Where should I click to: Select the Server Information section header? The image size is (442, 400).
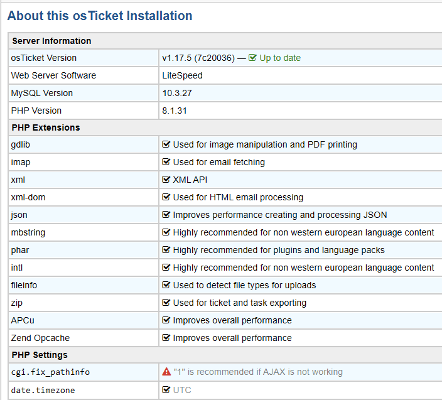click(x=51, y=41)
